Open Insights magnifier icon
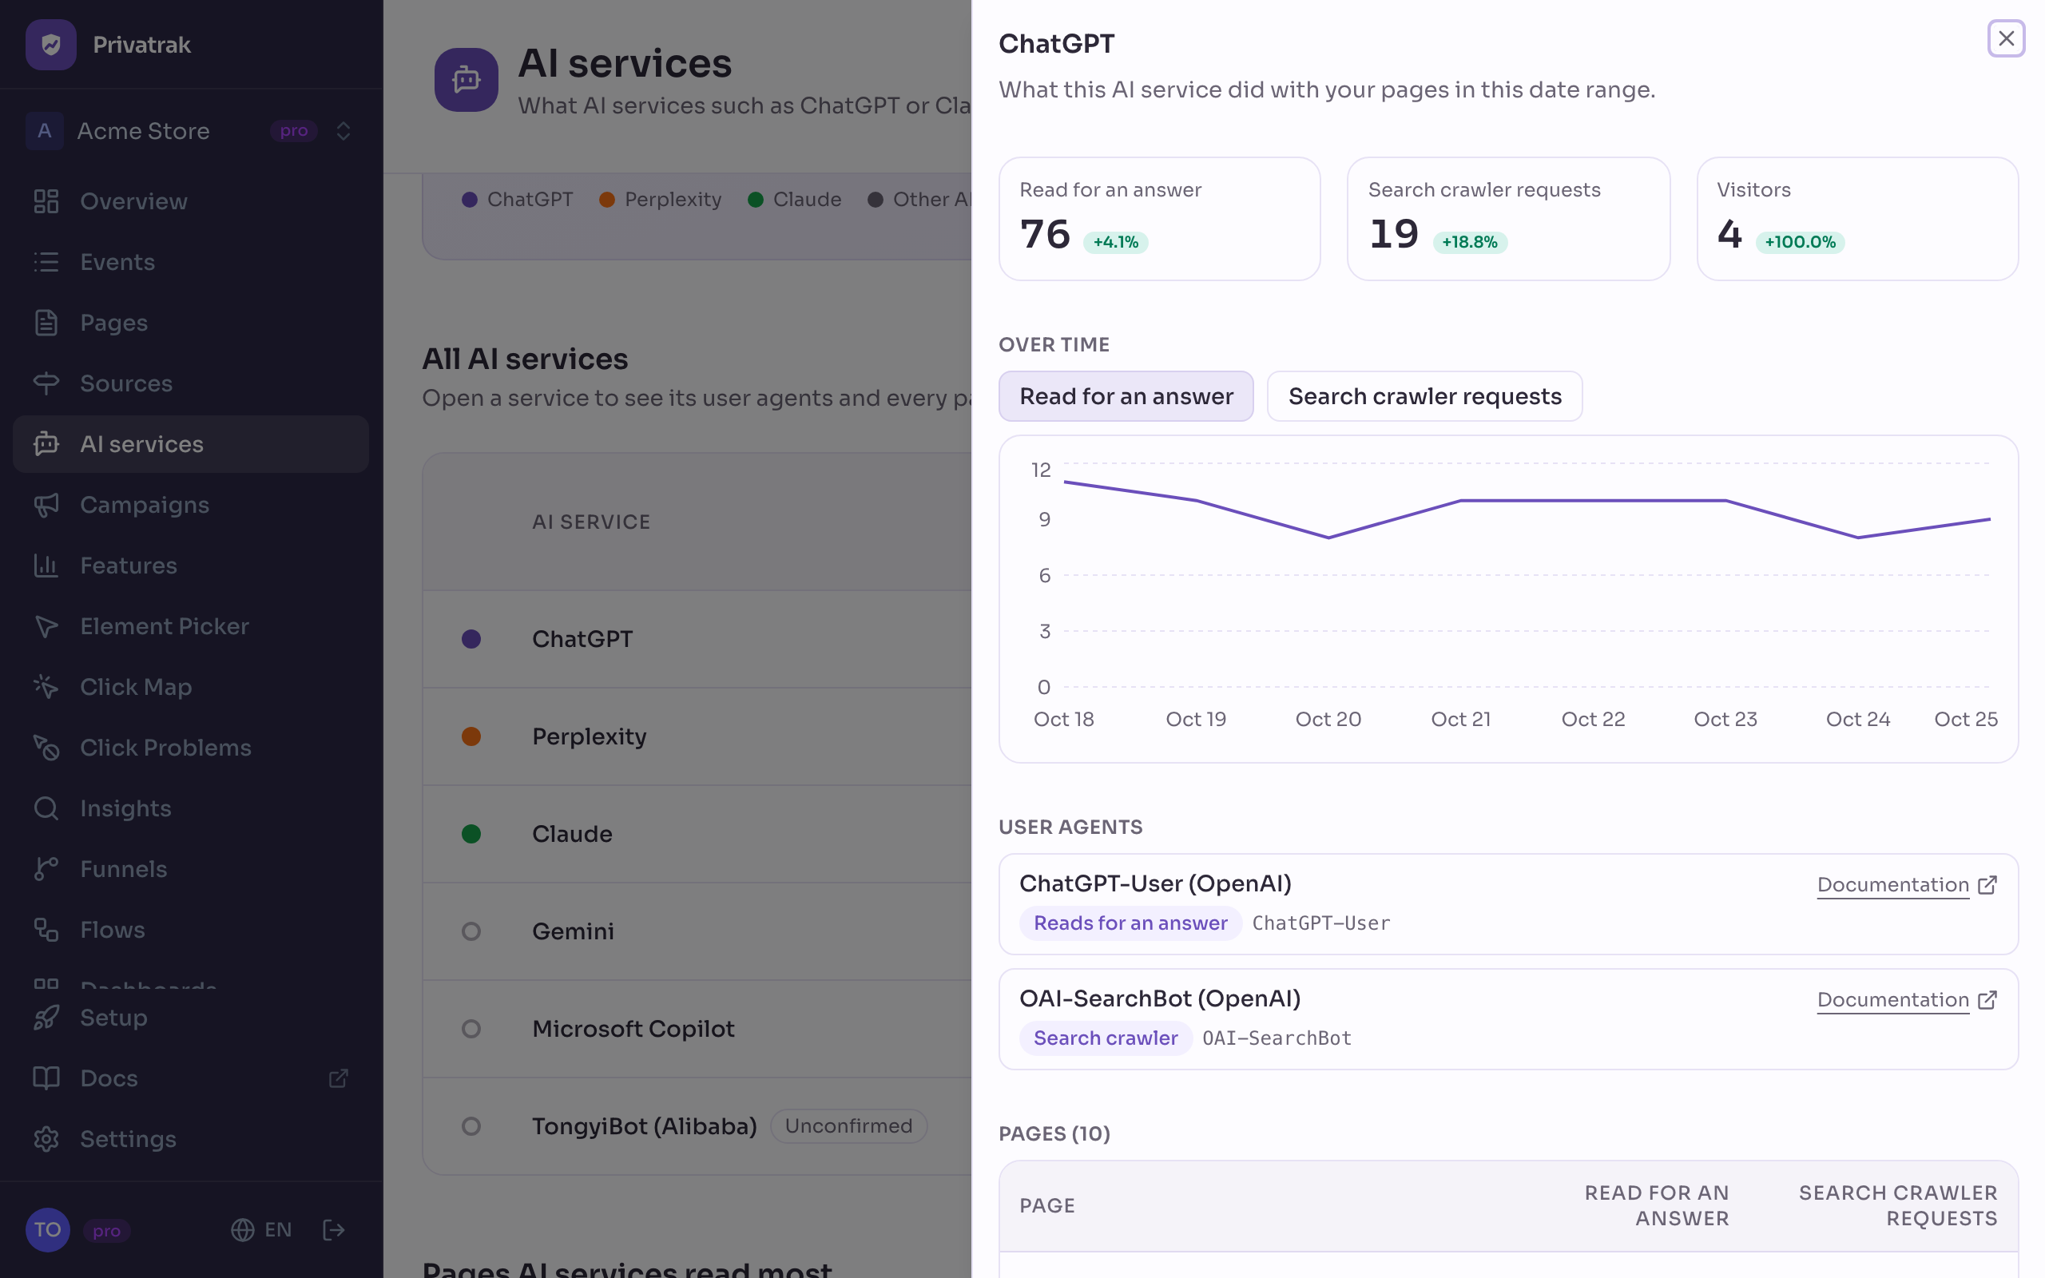Image resolution: width=2045 pixels, height=1278 pixels. (46, 808)
